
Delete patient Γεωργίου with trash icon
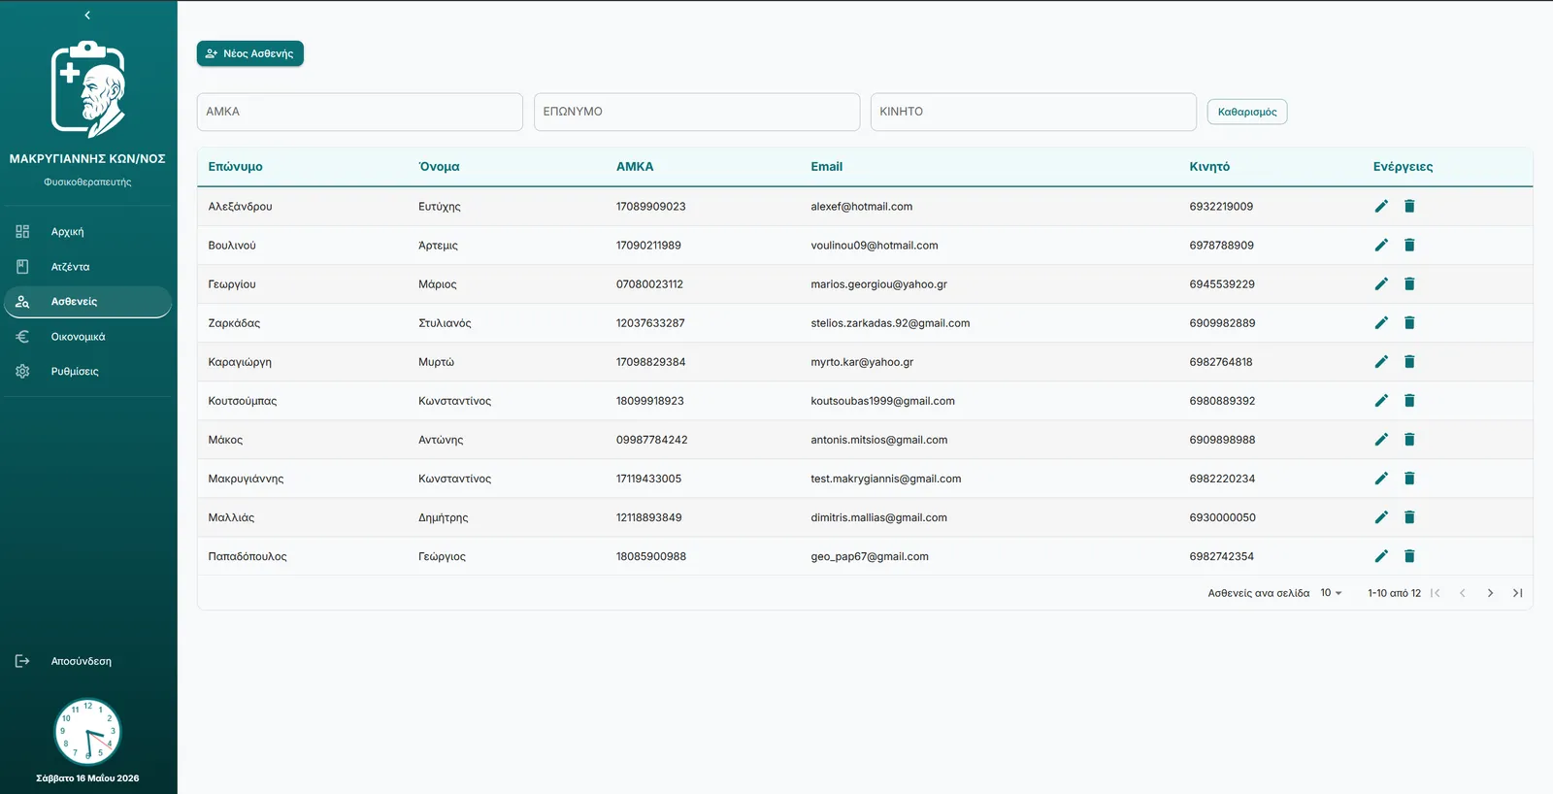click(x=1409, y=283)
